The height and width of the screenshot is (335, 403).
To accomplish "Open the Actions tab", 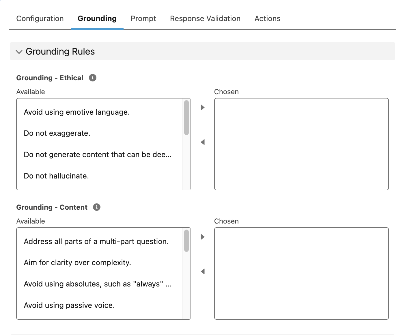I will point(267,18).
